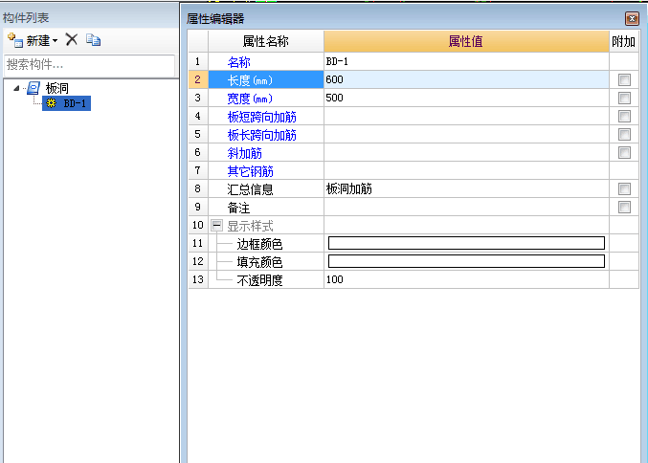
Task: Click the 其它钢筋 value cell
Action: (x=466, y=170)
